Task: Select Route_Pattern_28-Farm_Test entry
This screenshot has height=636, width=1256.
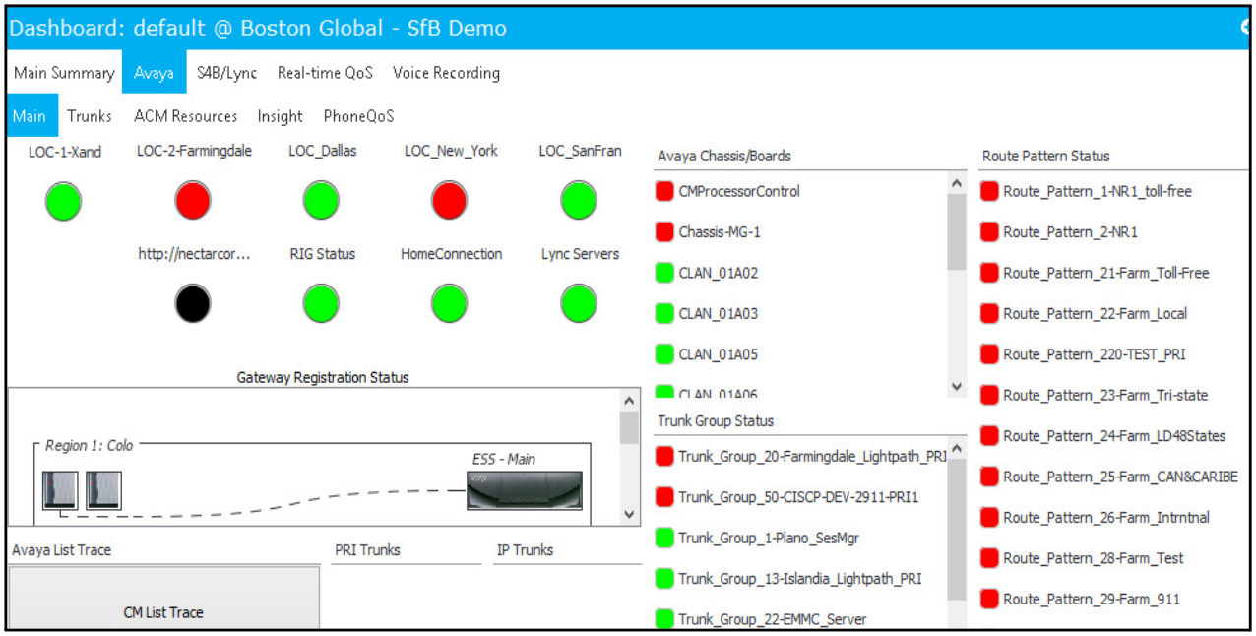Action: 1084,558
